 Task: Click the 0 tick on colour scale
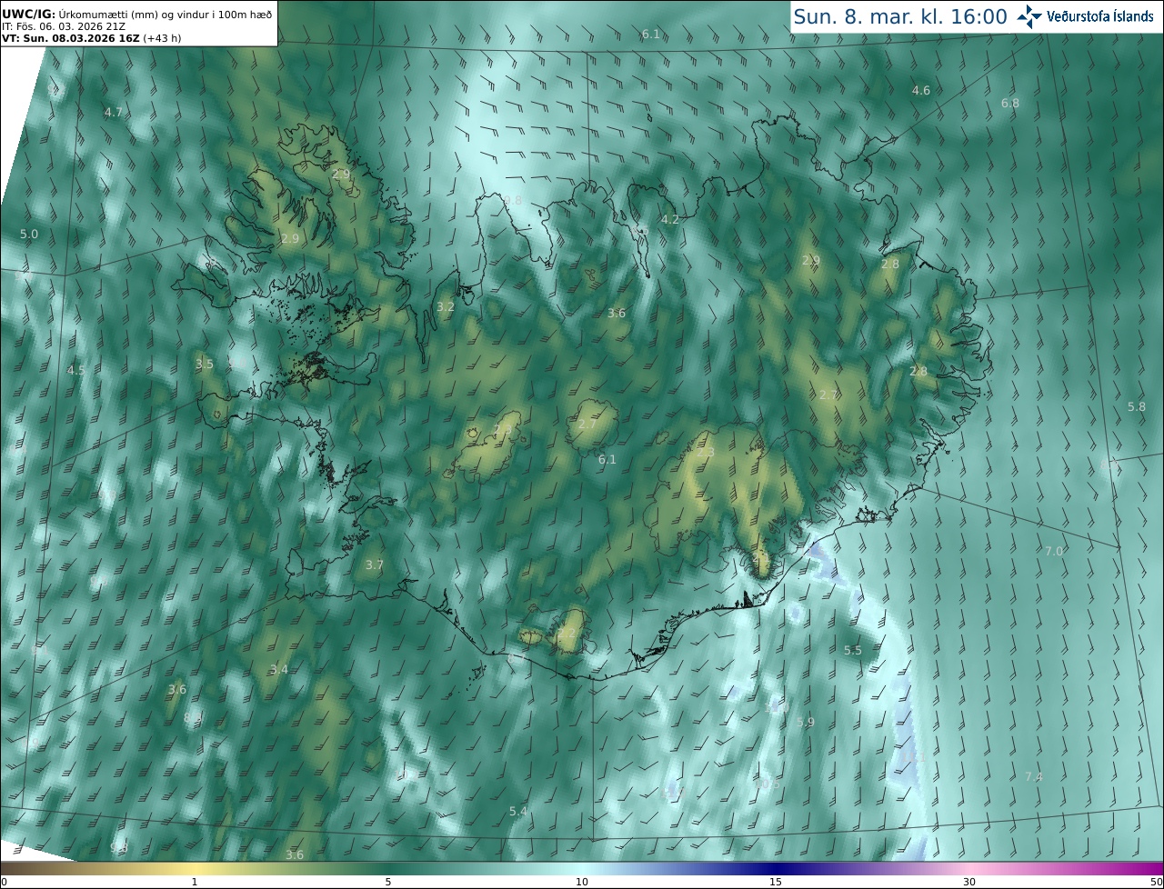pyautogui.click(x=3, y=882)
